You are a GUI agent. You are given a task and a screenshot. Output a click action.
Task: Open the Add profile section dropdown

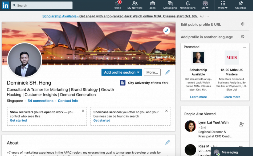click(121, 72)
